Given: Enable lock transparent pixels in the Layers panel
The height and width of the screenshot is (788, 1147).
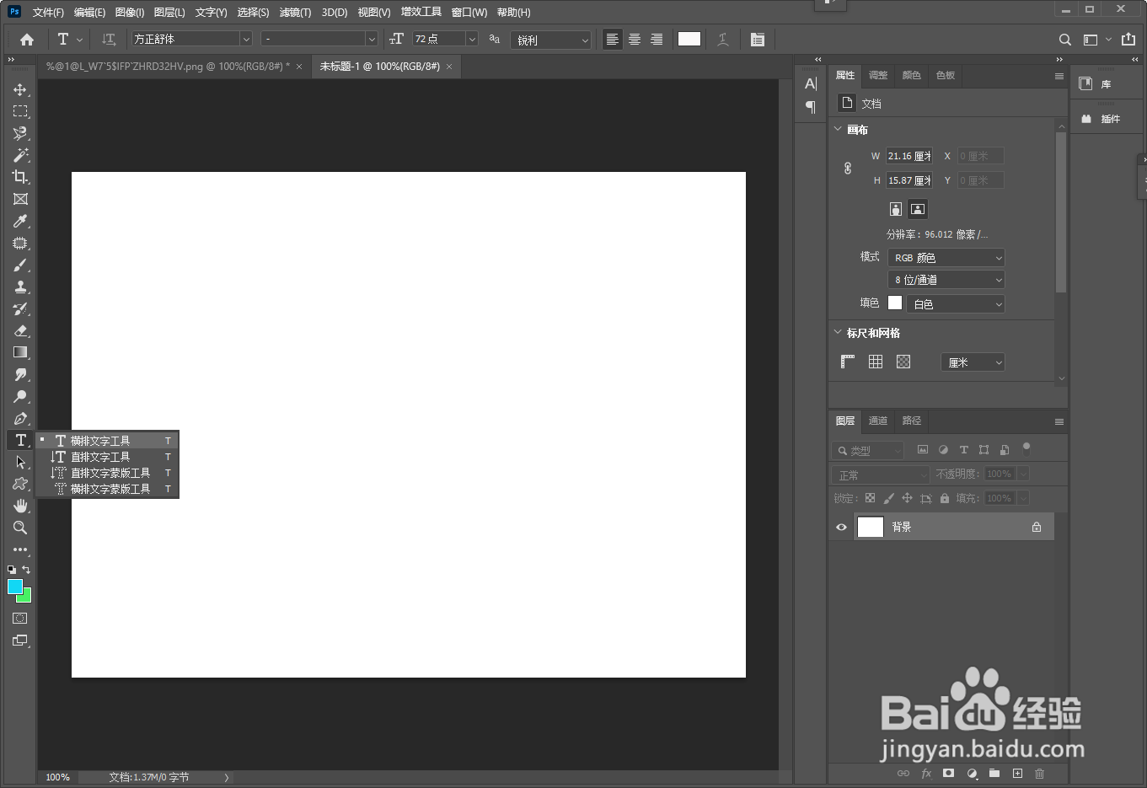Looking at the screenshot, I should click(x=869, y=497).
